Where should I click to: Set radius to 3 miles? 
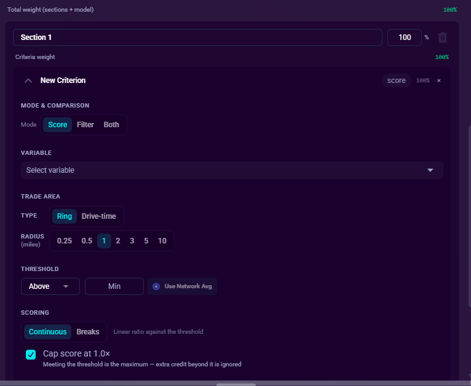(132, 241)
